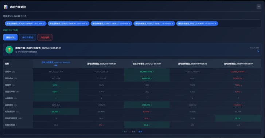265x138 pixels.
Task: Click the 总成本 row label
Action: pyautogui.click(x=10, y=72)
